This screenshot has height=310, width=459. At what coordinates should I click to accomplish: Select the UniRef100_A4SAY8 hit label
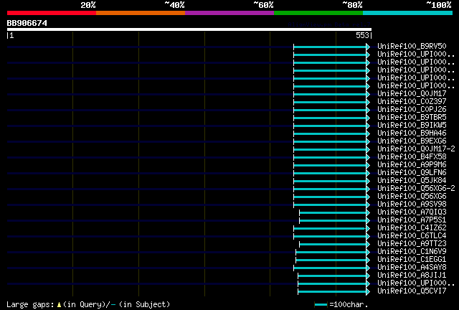pos(412,267)
